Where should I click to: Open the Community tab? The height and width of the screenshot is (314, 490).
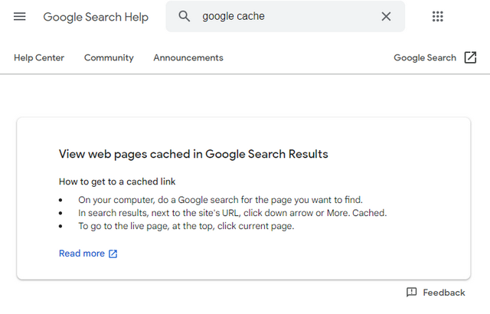pyautogui.click(x=109, y=57)
